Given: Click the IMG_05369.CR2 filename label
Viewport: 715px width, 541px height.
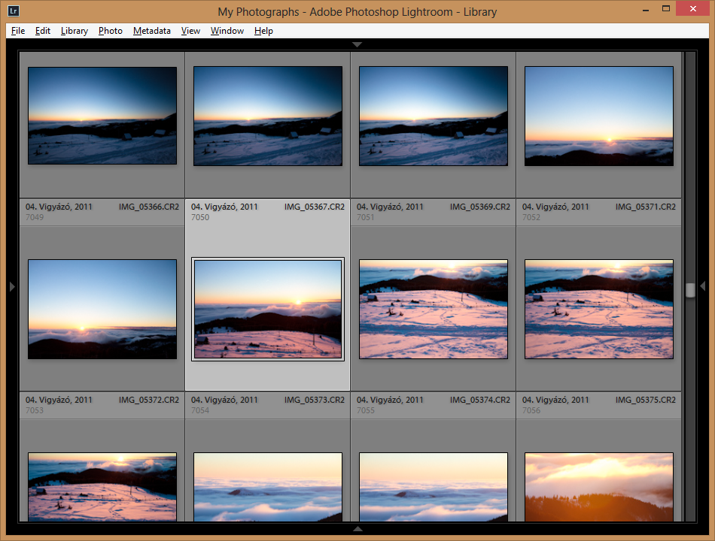Looking at the screenshot, I should click(479, 207).
